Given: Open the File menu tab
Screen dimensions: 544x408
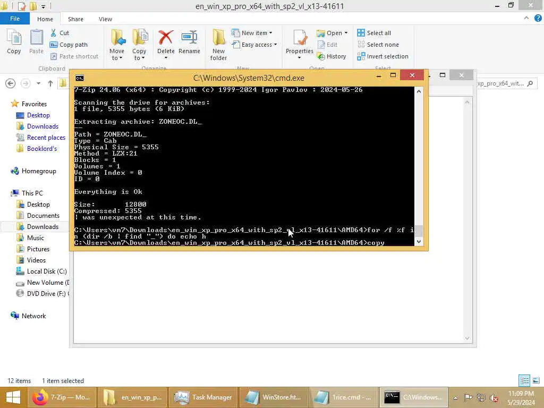Looking at the screenshot, I should (x=14, y=19).
